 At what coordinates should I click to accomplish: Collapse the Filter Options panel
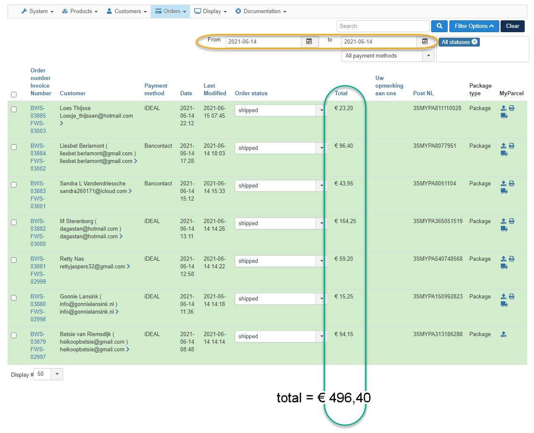pos(474,26)
